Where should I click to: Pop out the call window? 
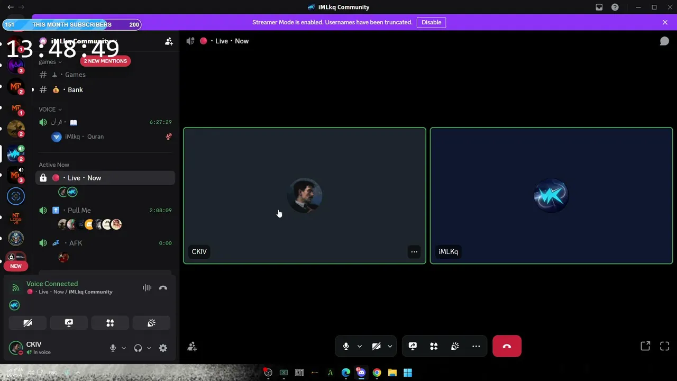(645, 346)
